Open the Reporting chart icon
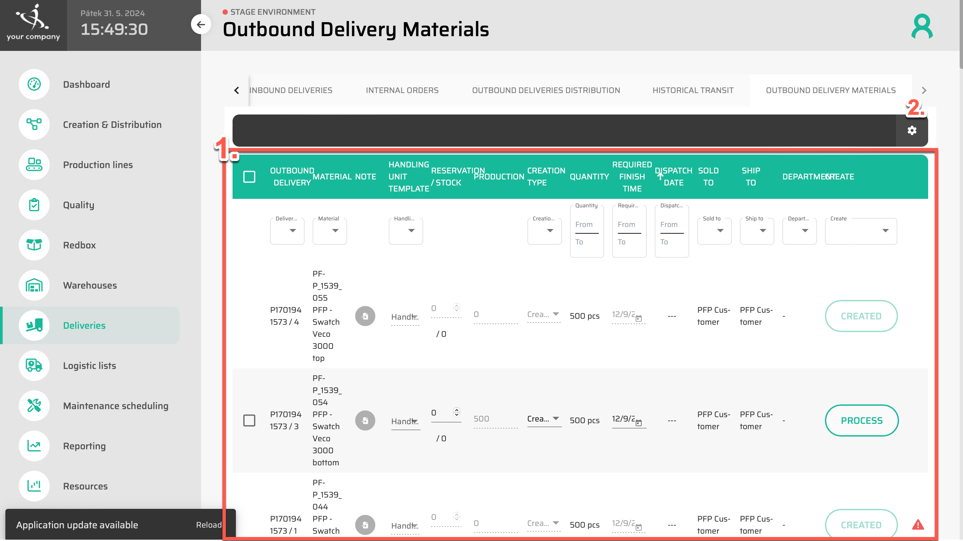This screenshot has height=541, width=963. point(34,446)
